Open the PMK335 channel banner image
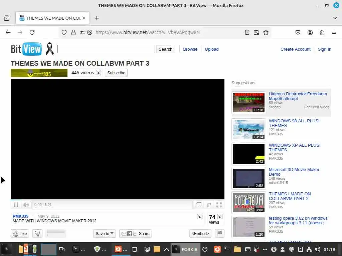 pyautogui.click(x=39, y=73)
